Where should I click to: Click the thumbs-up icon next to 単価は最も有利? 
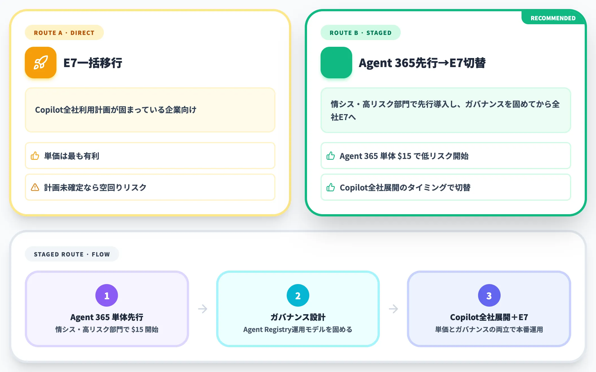[x=35, y=156]
